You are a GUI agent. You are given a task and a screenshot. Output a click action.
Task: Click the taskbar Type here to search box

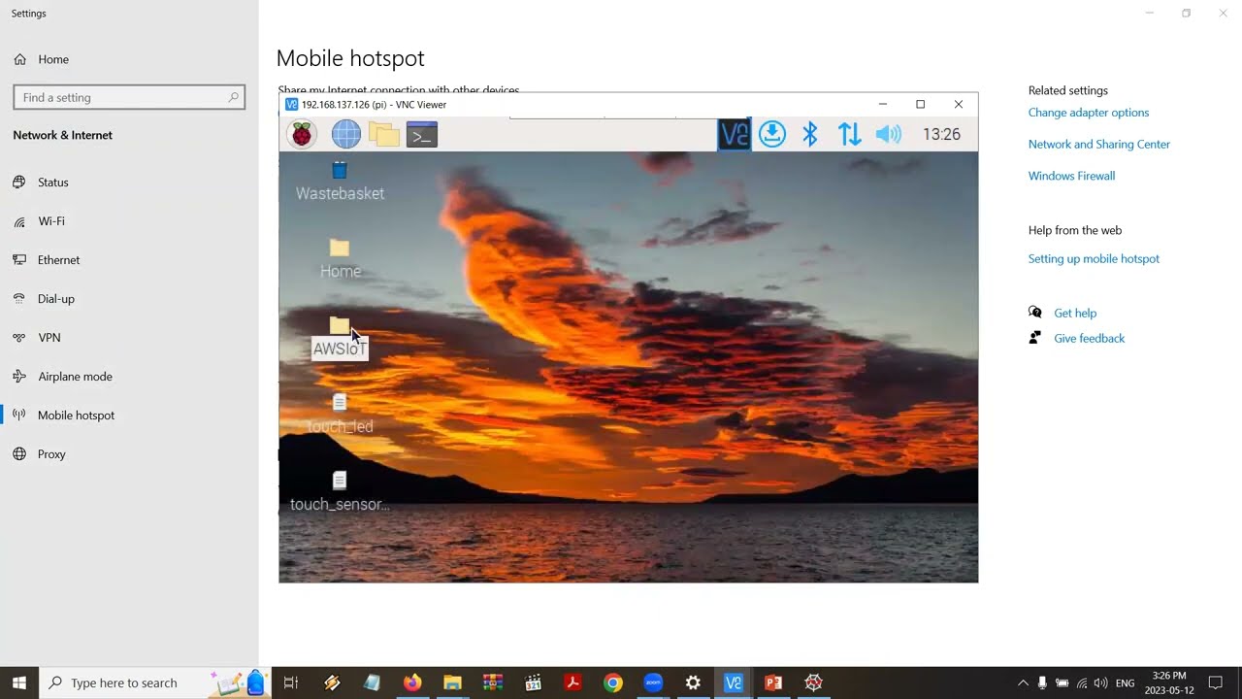[155, 682]
